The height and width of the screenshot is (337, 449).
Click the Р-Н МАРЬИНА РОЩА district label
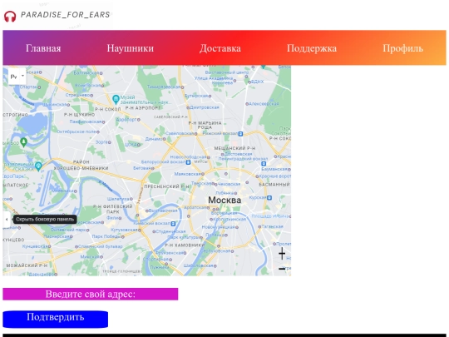click(205, 125)
